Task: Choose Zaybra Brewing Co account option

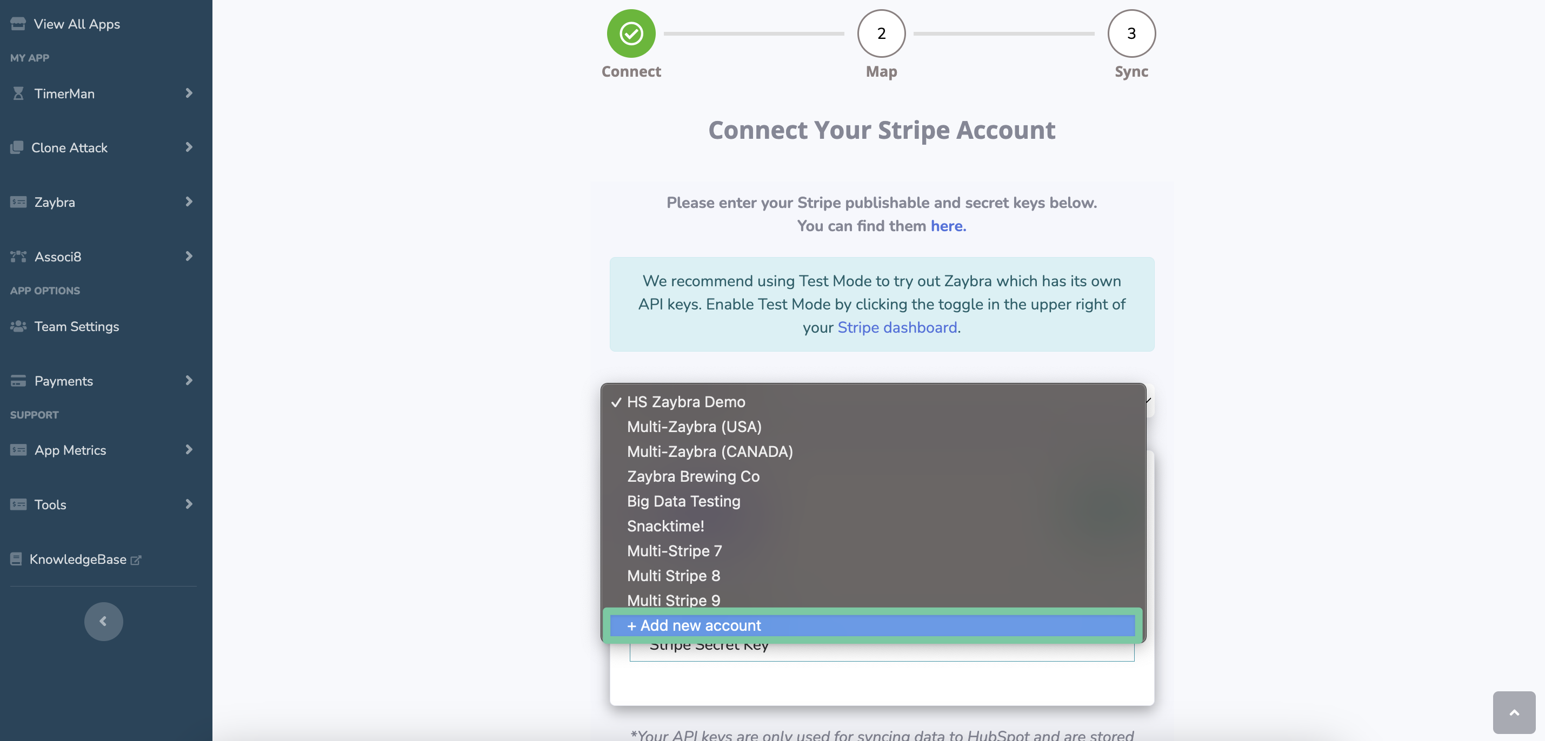Action: (692, 476)
